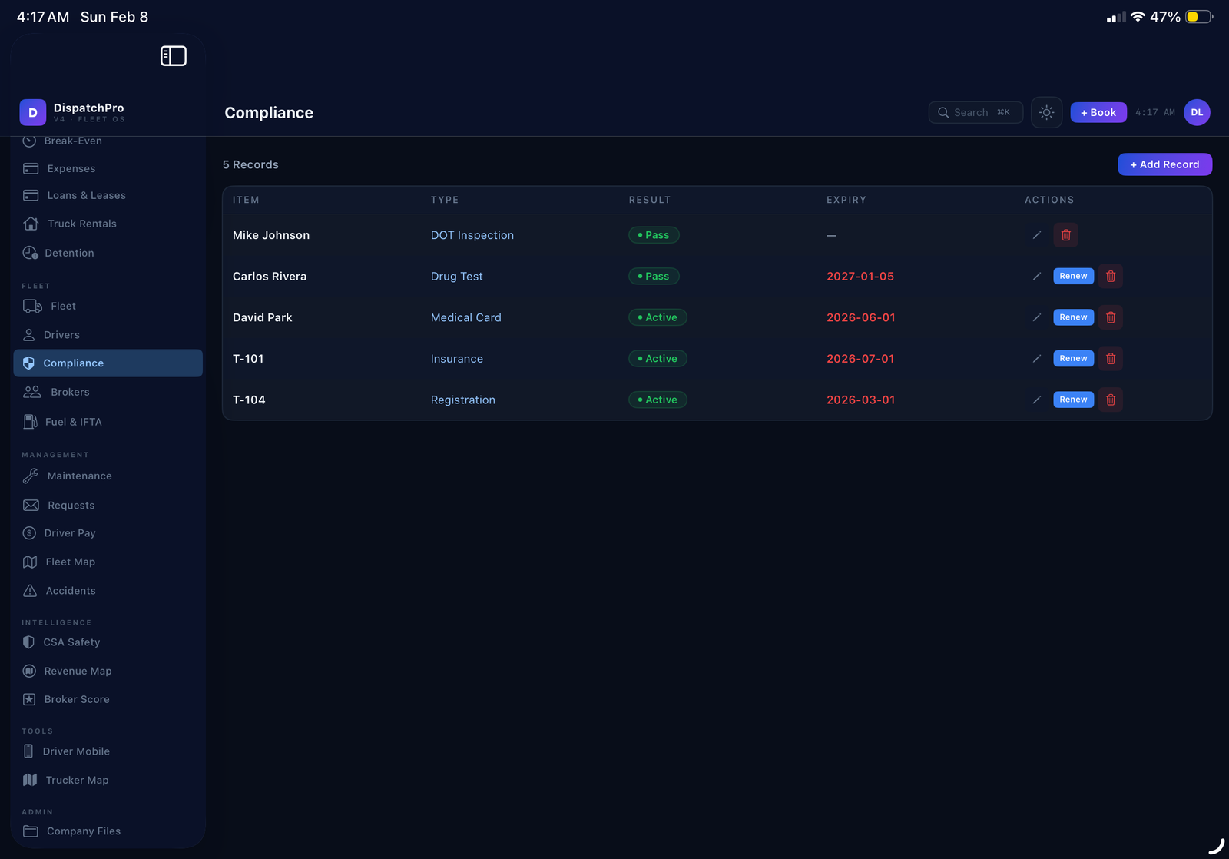
Task: Delete the Mike Johnson DOT Inspection record
Action: [x=1065, y=235]
